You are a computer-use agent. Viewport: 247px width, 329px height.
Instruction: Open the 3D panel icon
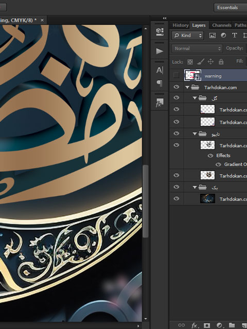point(160,32)
